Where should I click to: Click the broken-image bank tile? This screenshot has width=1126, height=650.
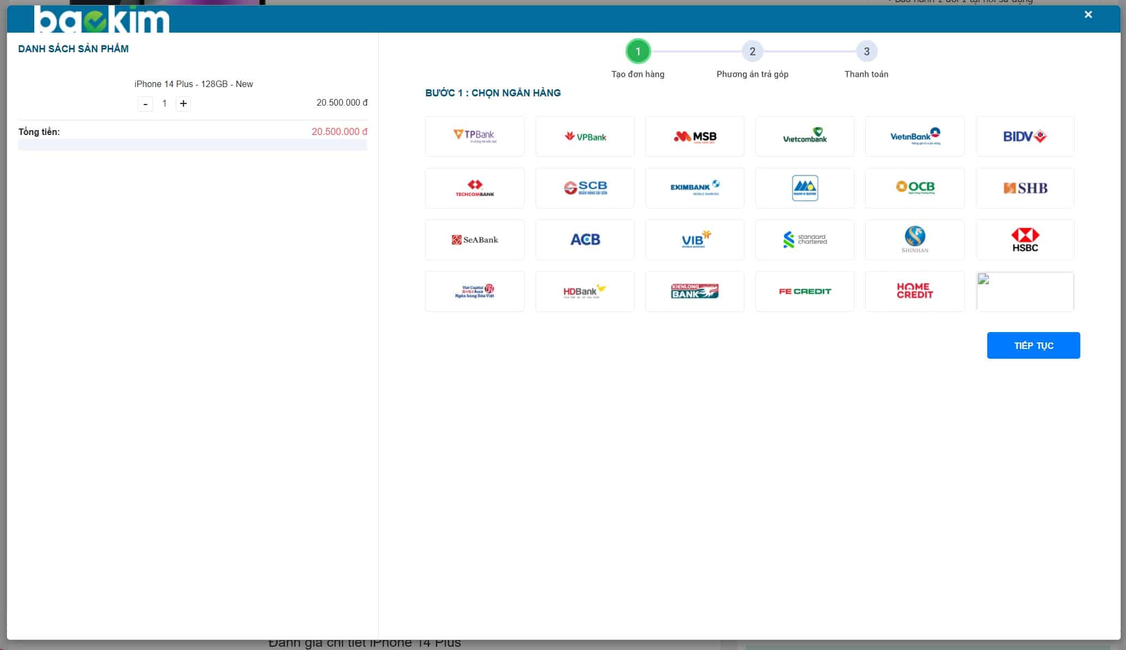tap(1025, 291)
